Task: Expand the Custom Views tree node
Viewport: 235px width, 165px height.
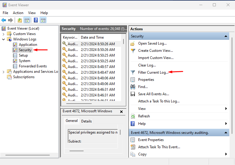Action: 4,34
